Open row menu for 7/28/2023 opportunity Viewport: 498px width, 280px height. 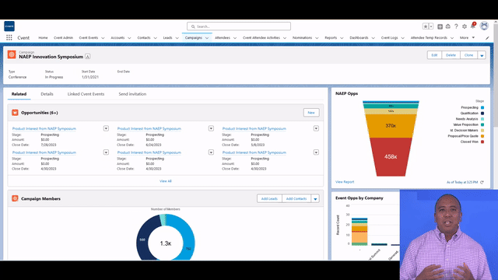(106, 128)
